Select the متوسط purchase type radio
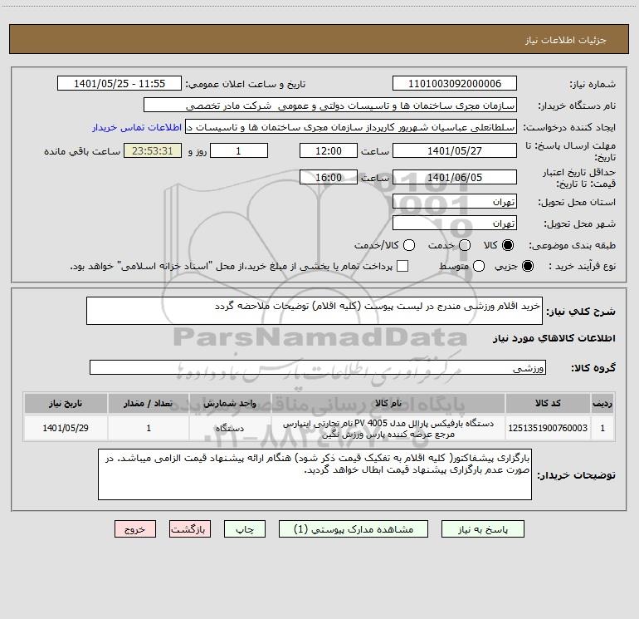Screen dimensions: 639x619 click(479, 266)
